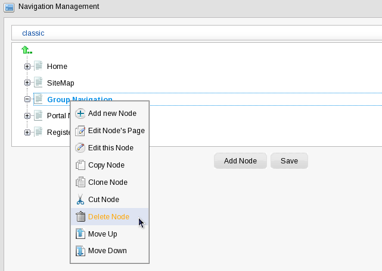Click the Copy Node icon
382x271 pixels.
(81, 165)
